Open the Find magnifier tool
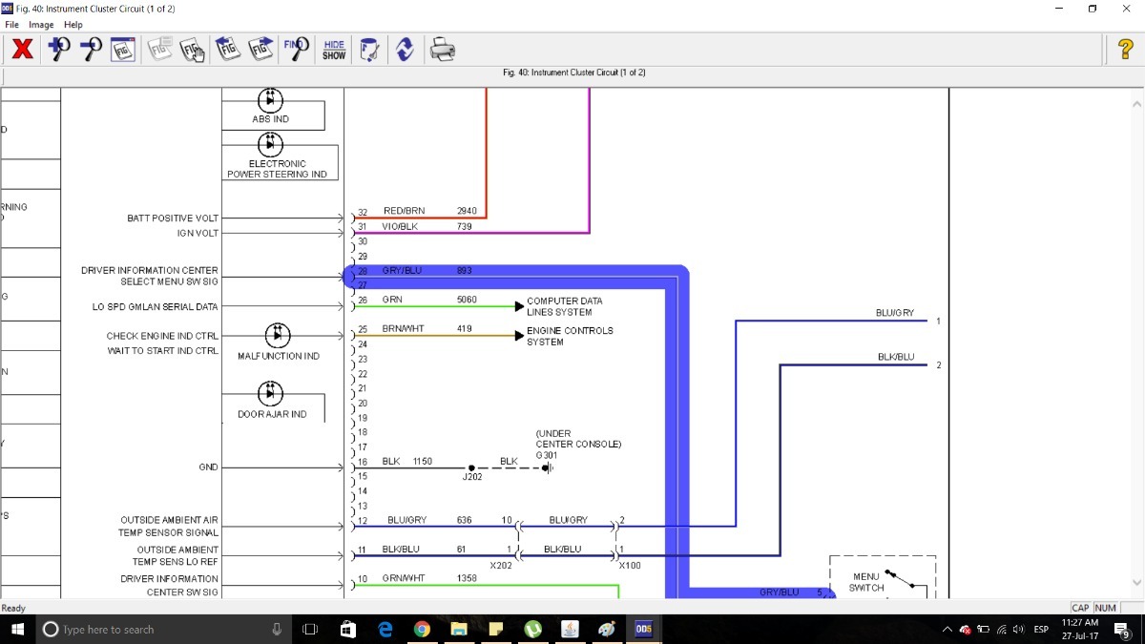1145x644 pixels. click(296, 49)
